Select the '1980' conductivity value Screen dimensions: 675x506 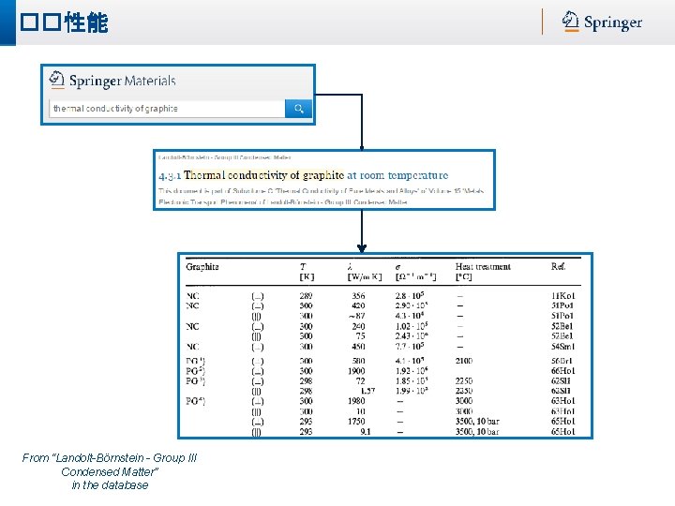356,401
